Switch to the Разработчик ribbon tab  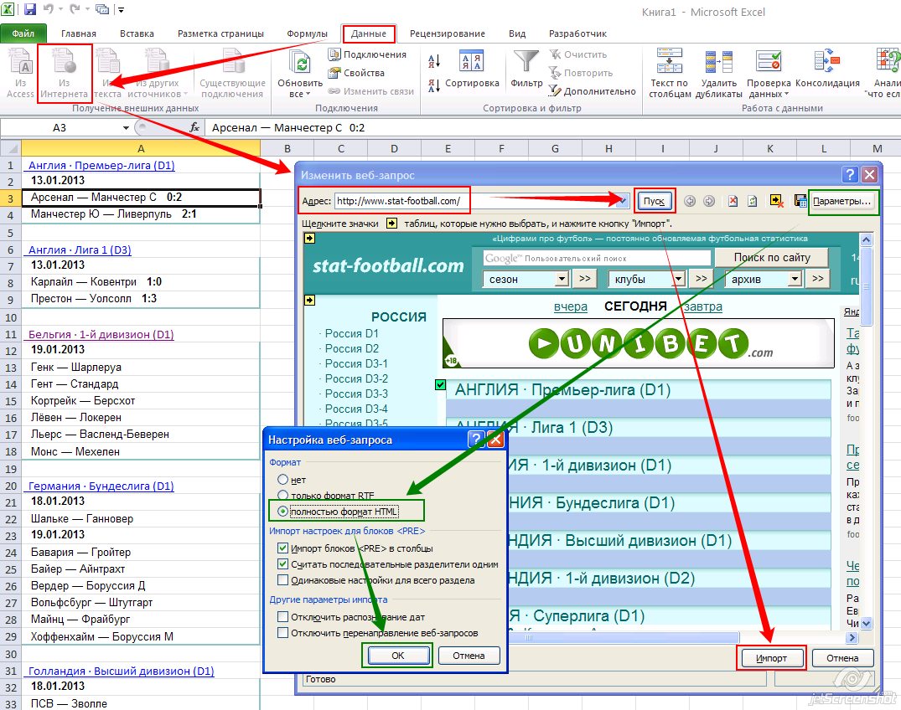pyautogui.click(x=577, y=33)
